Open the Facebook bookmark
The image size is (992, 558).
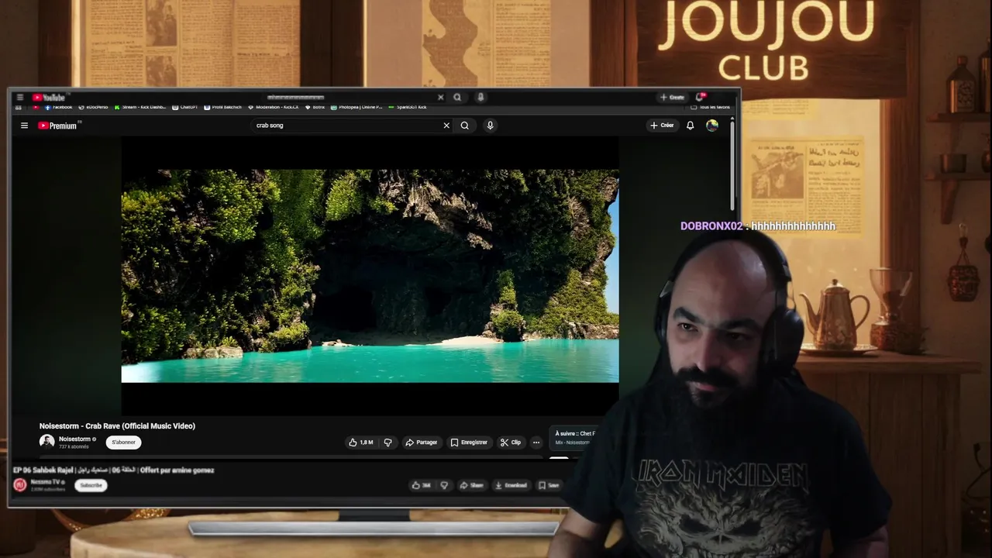(59, 107)
